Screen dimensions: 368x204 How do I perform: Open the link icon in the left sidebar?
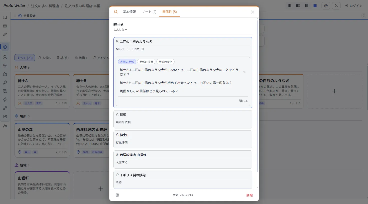[x=5, y=108]
